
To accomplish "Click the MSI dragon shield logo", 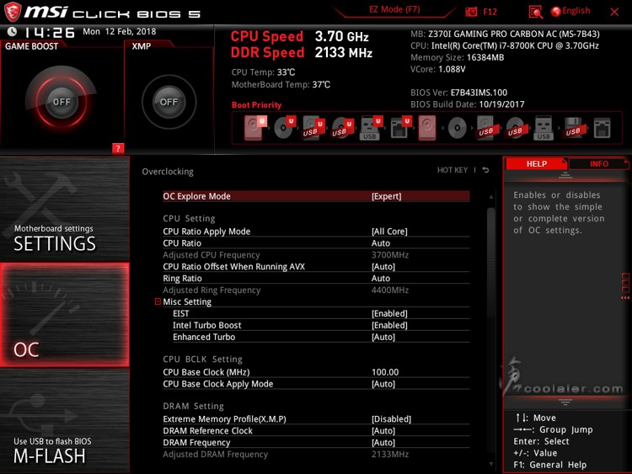I will [13, 11].
